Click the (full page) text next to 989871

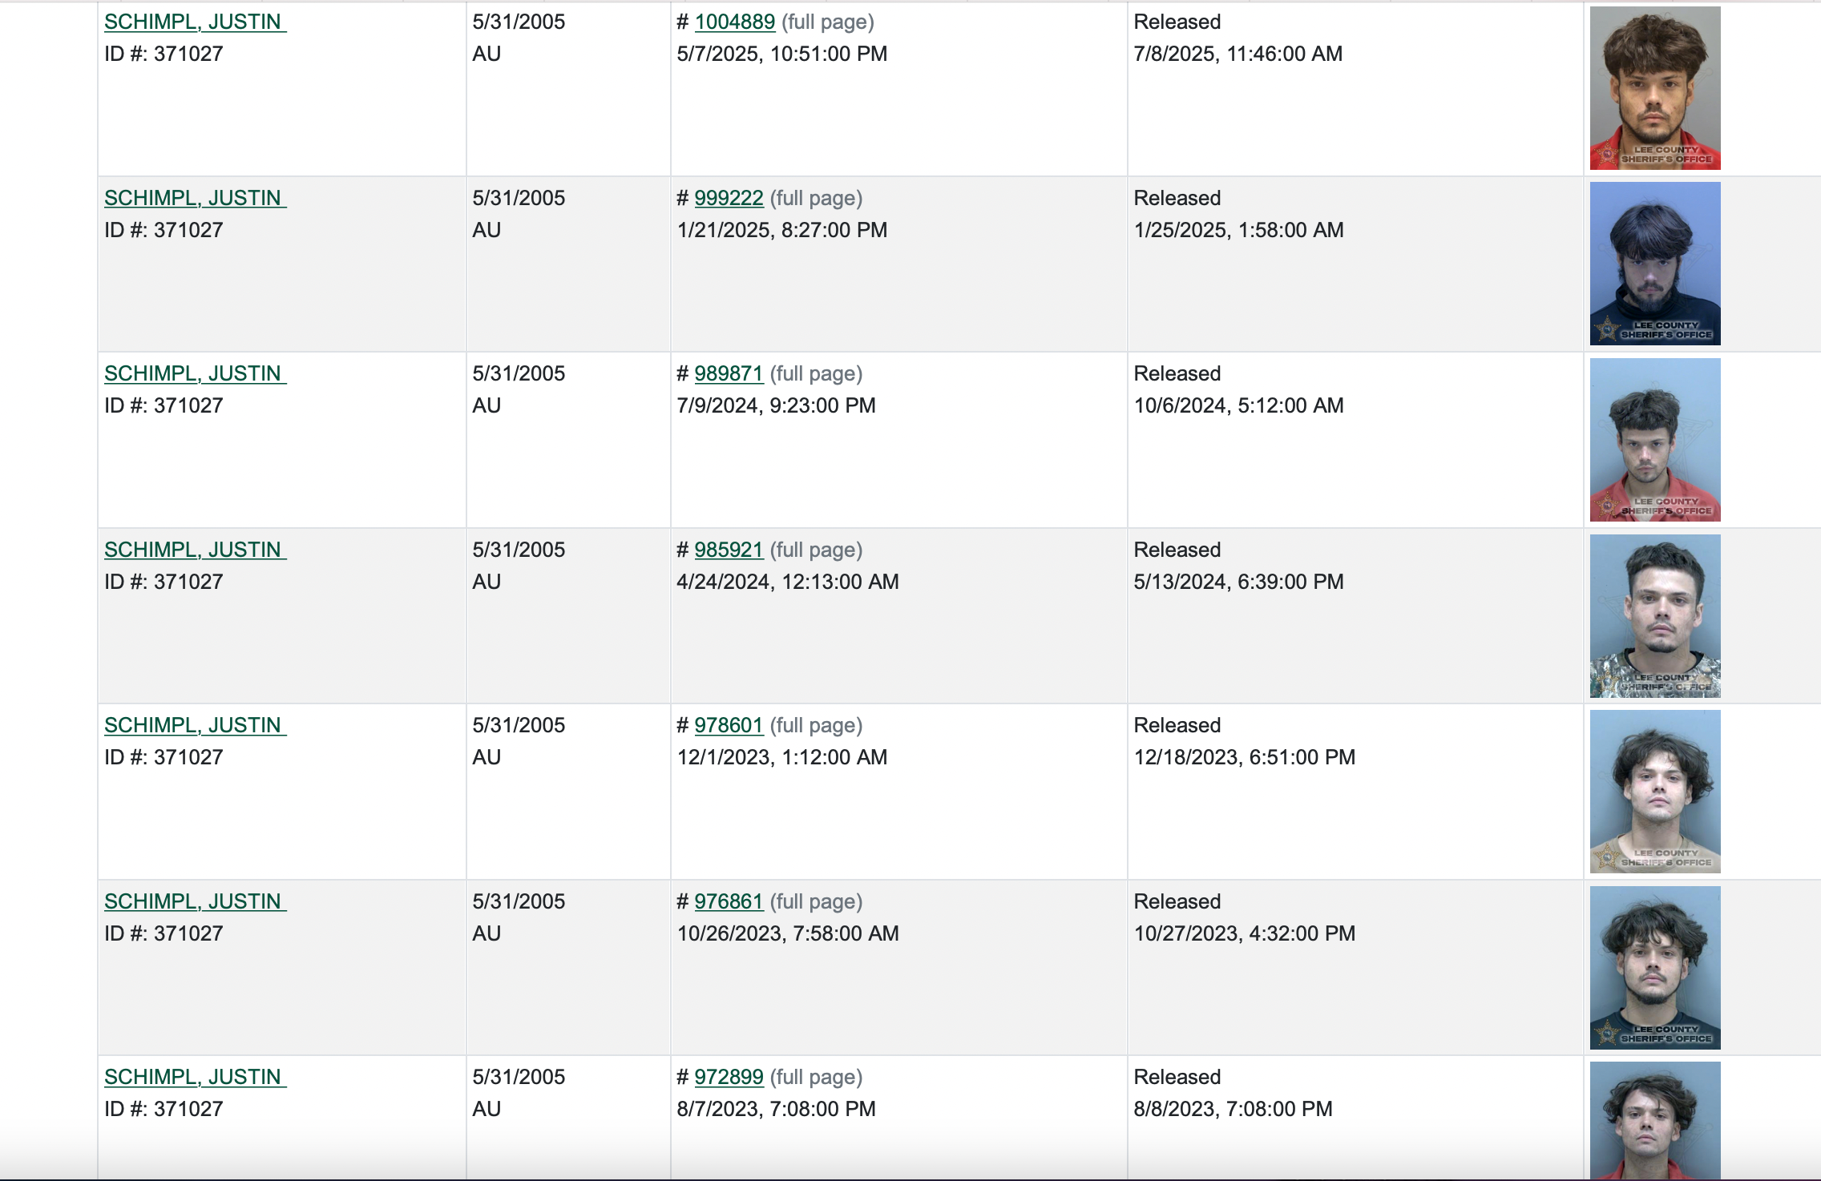[x=817, y=373]
